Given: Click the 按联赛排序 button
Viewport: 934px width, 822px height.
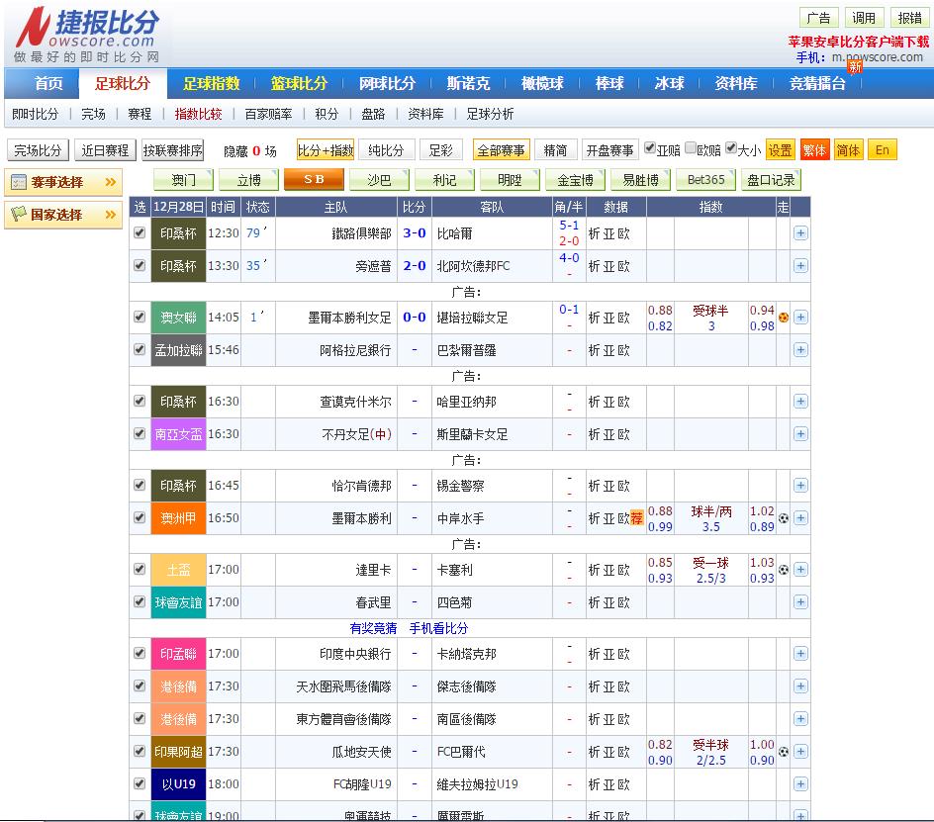Looking at the screenshot, I should [x=173, y=150].
